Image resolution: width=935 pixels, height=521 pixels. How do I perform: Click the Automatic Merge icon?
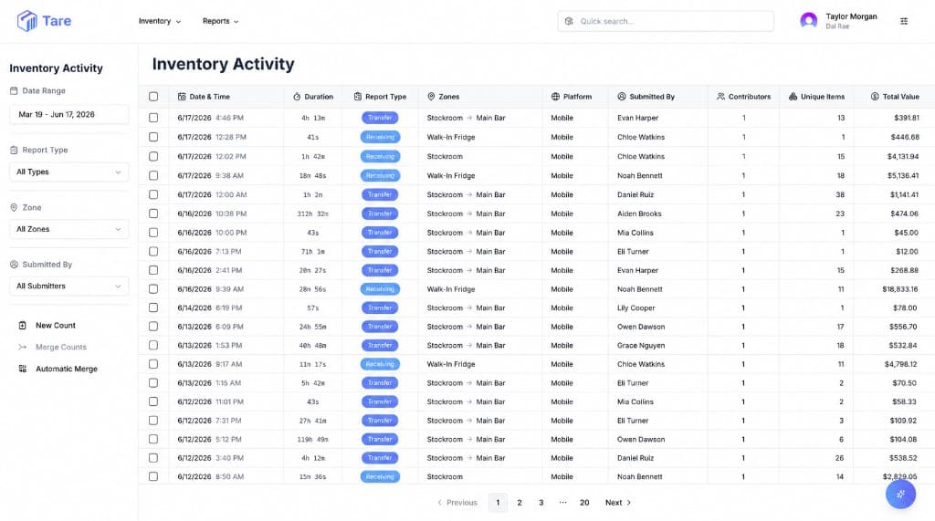23,369
